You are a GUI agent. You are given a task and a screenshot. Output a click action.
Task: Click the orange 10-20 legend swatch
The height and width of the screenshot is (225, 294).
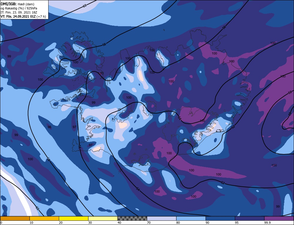(x=44, y=218)
